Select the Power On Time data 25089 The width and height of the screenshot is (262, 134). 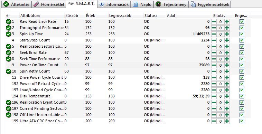pos(204,65)
